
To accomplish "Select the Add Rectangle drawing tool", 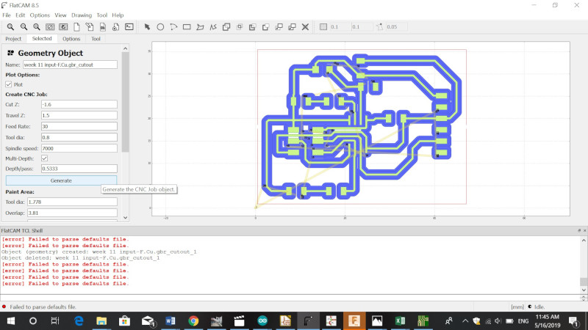I will point(187,27).
